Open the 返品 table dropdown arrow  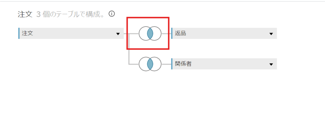pos(271,34)
